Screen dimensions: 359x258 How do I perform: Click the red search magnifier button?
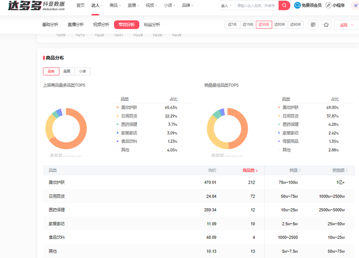click(284, 5)
